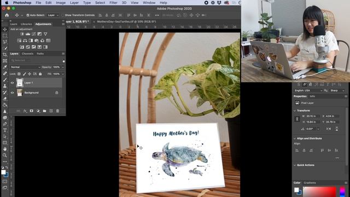The width and height of the screenshot is (350, 197).
Task: Switch to the Channels tab
Action: [x=27, y=54]
